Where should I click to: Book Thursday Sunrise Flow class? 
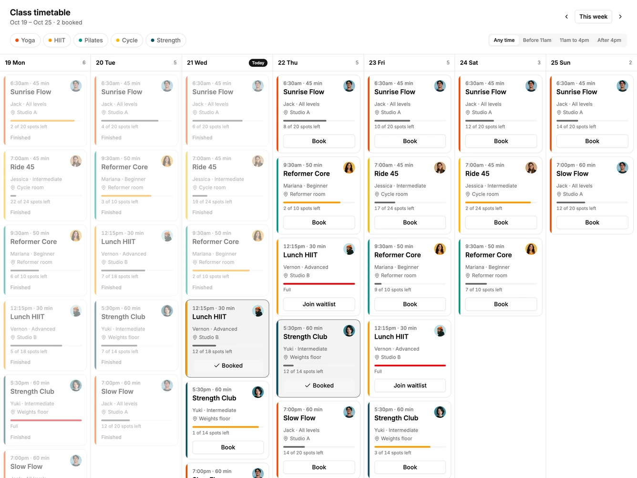pyautogui.click(x=319, y=141)
